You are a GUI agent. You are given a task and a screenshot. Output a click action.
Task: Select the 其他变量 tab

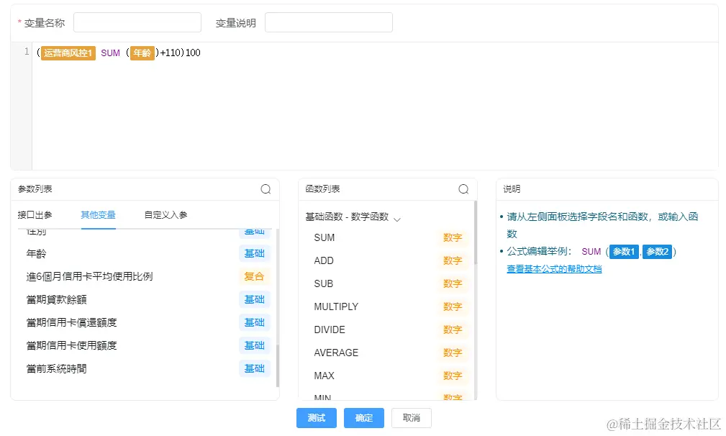98,214
